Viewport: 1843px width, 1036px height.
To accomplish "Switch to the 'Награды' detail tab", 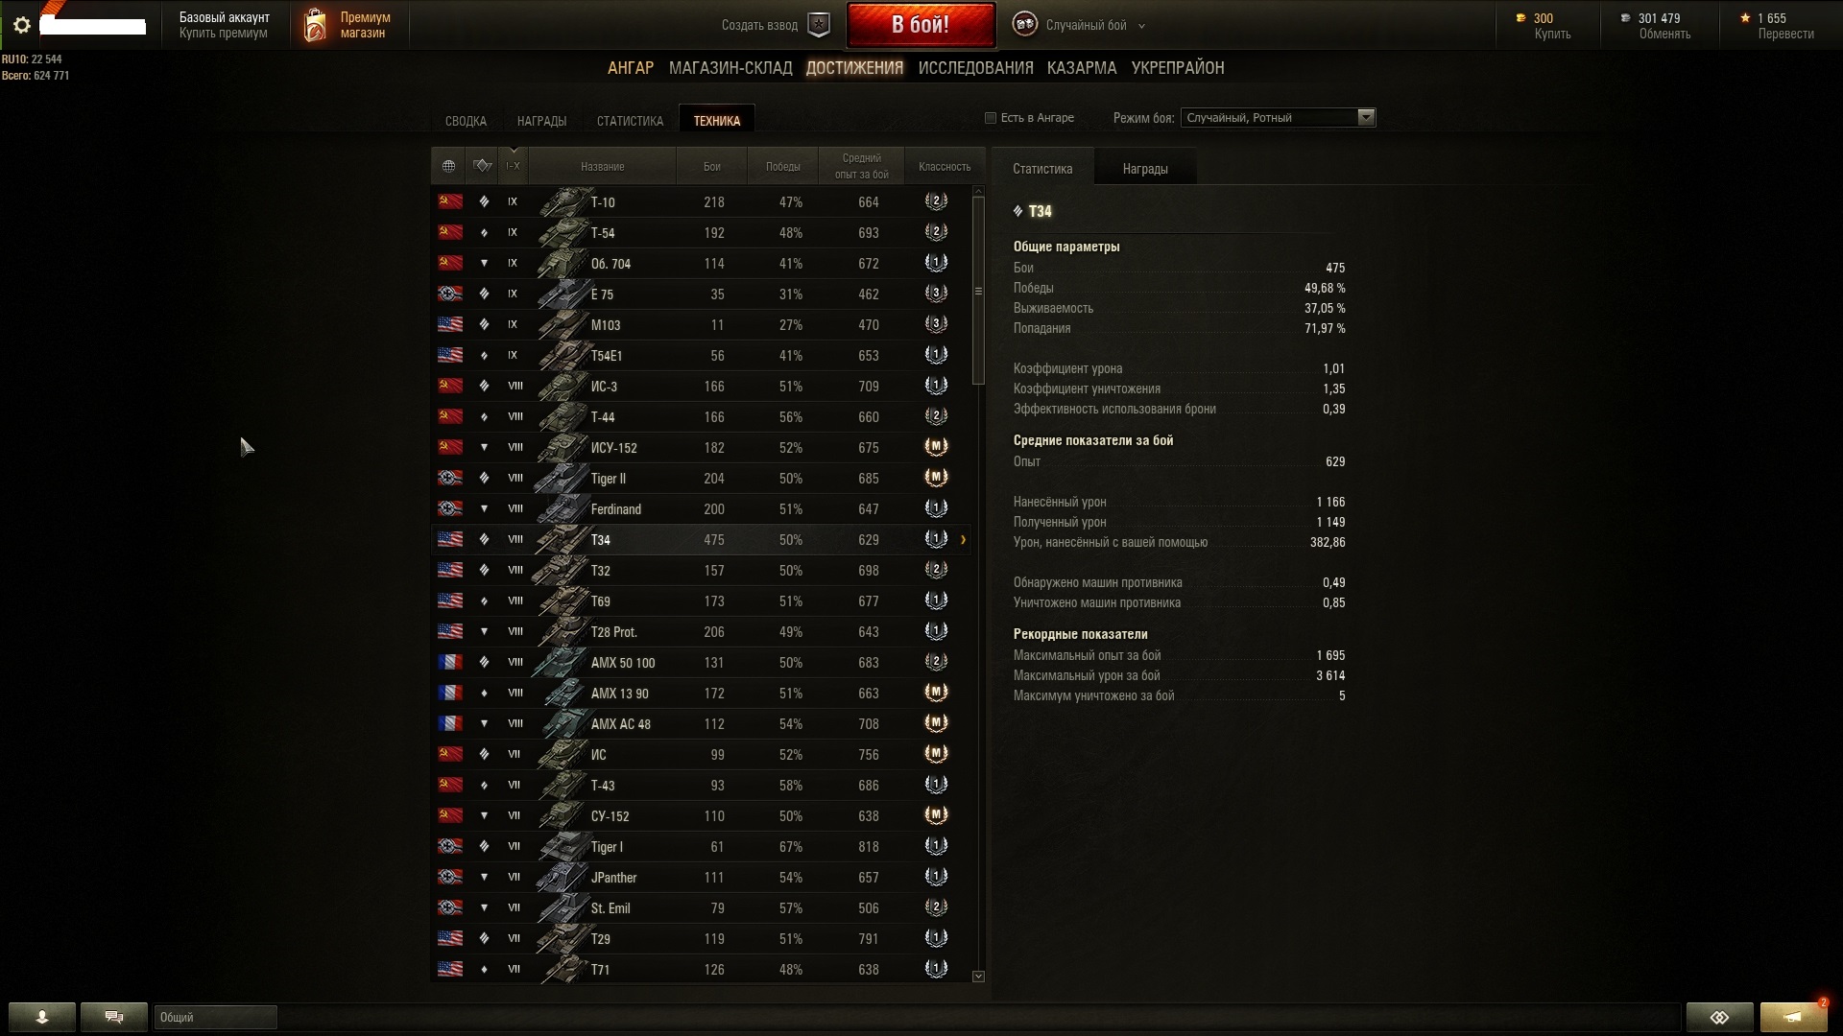I will coord(1145,169).
